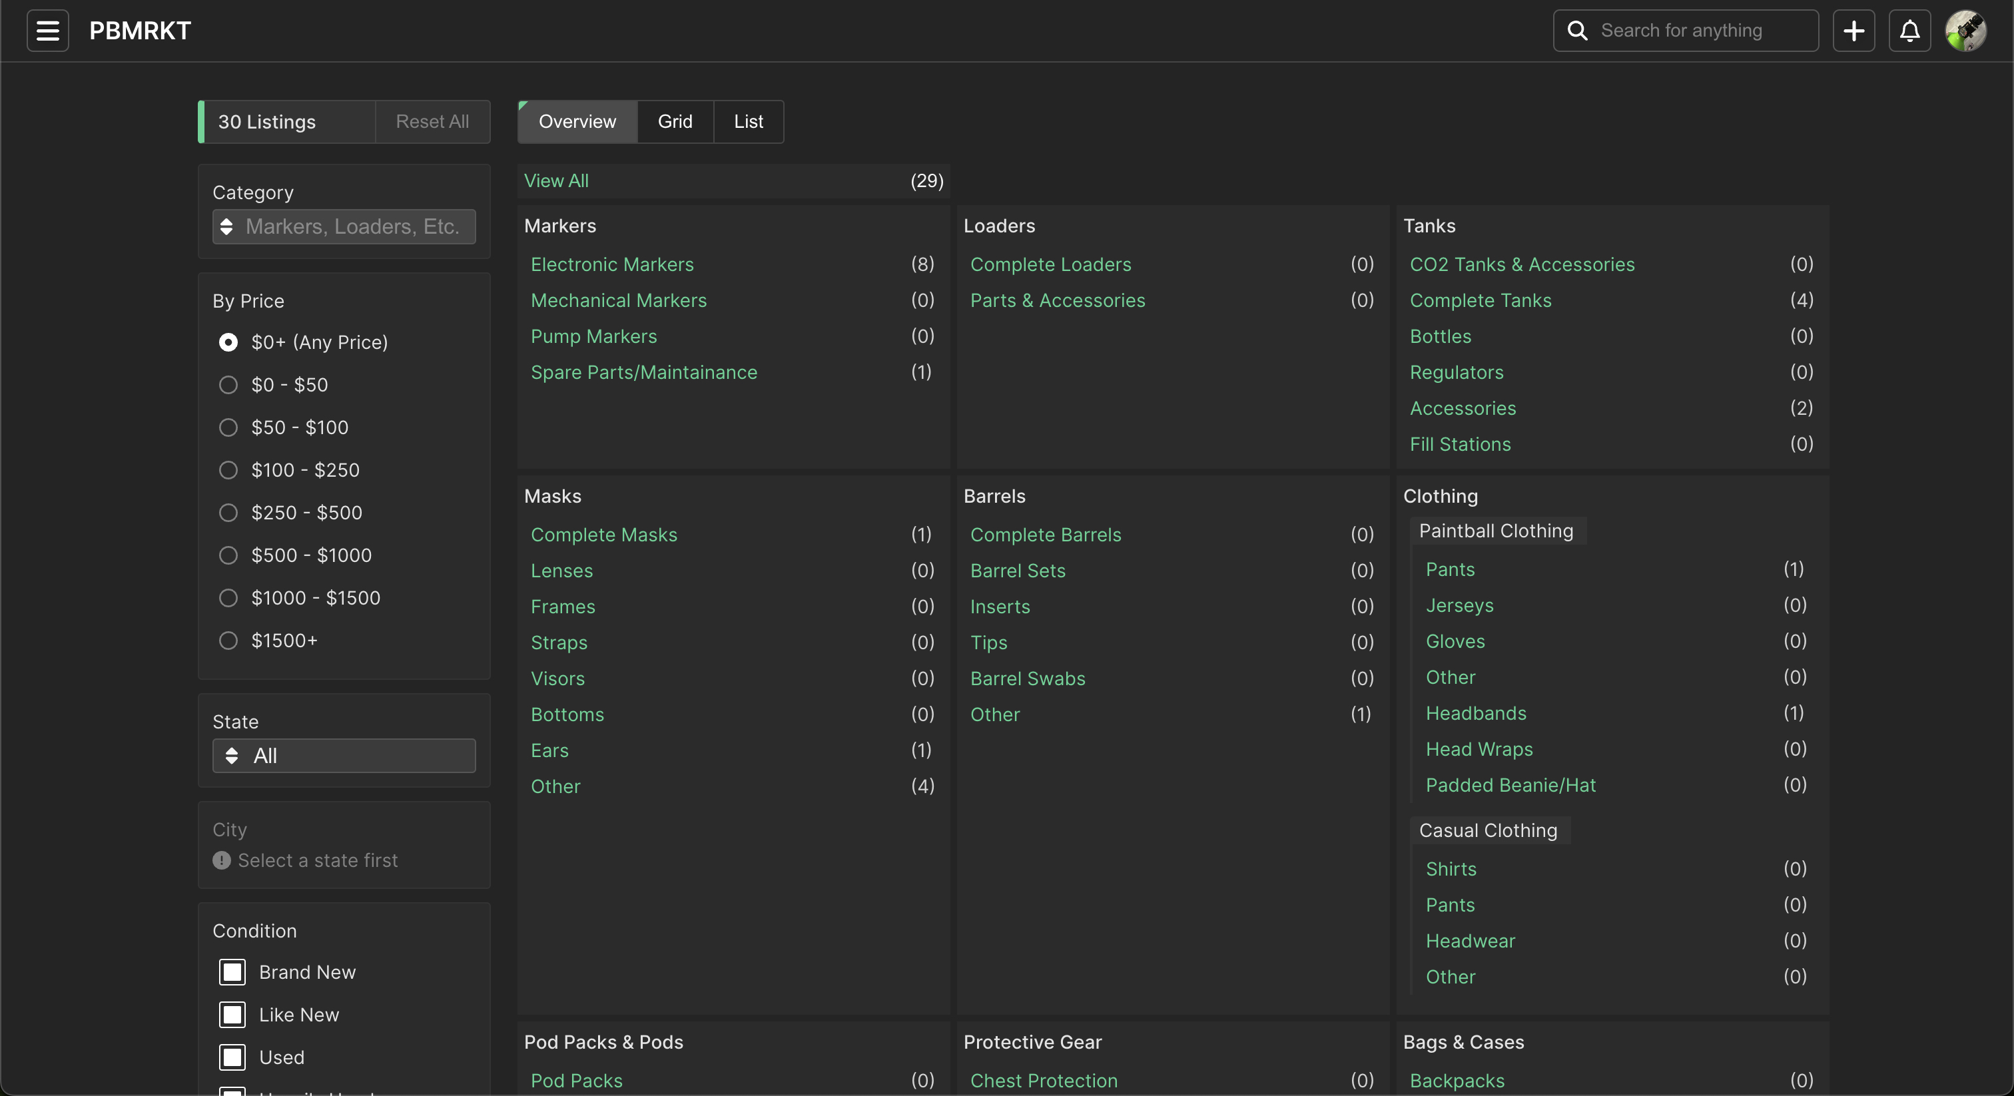Click the 30 Listings button
The height and width of the screenshot is (1096, 2014).
pos(287,121)
